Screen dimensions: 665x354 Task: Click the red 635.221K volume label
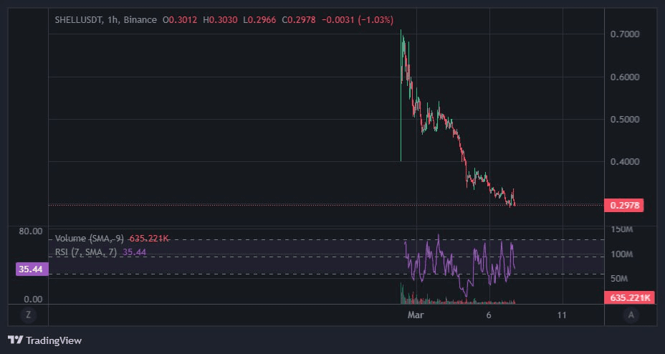tap(629, 297)
